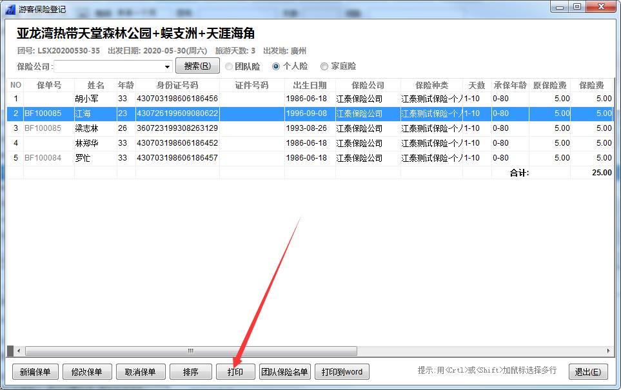Click the app icon in title bar
Image resolution: width=621 pixels, height=390 pixels.
click(10, 9)
